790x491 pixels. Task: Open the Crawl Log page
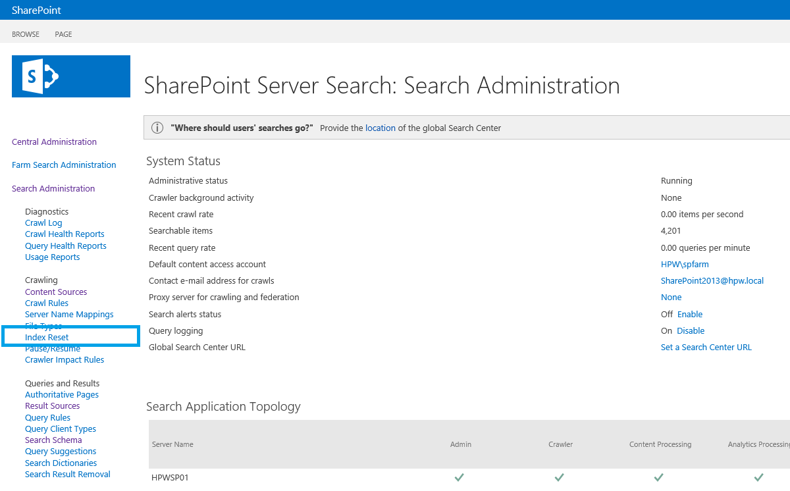coord(43,222)
